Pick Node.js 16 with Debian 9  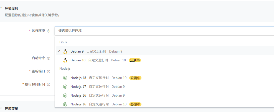(165, 95)
